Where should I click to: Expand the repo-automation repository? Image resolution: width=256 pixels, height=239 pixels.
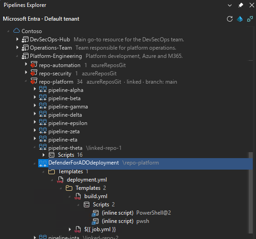pos(26,64)
